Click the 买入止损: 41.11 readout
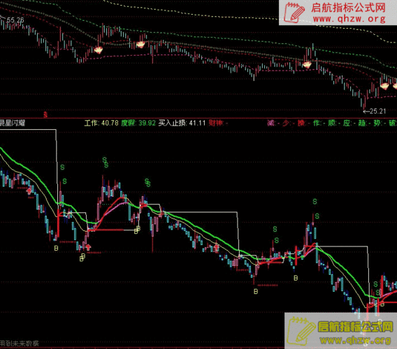The width and height of the screenshot is (397, 349). [182, 123]
